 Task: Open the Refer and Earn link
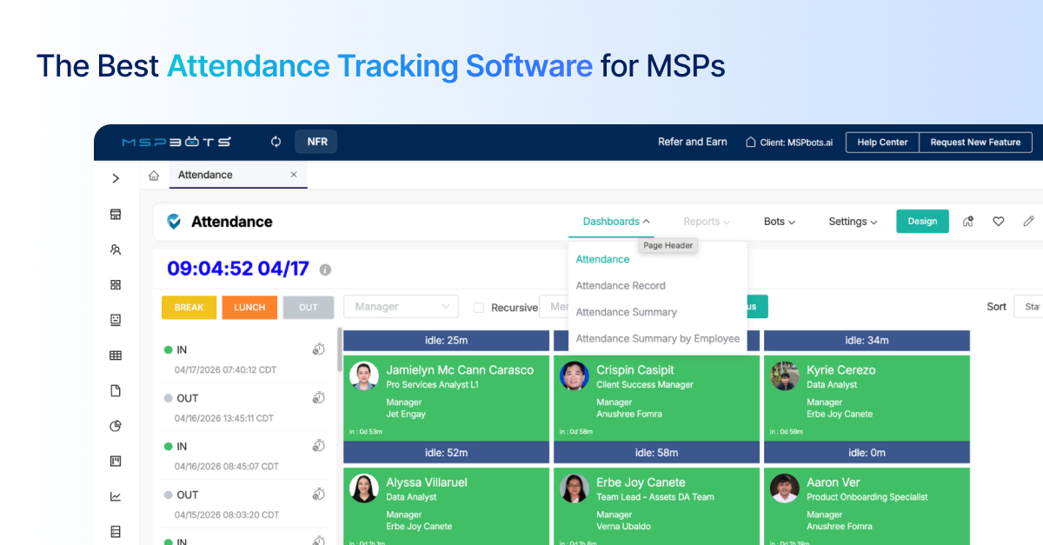[x=693, y=142]
